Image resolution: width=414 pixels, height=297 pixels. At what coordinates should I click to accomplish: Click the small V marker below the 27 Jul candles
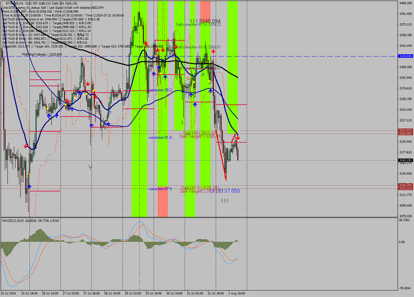point(90,167)
